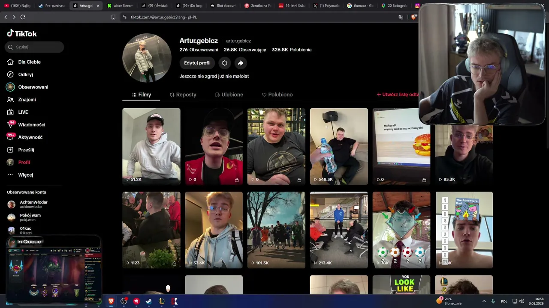Open the video with 85.3K views

tap(464, 154)
